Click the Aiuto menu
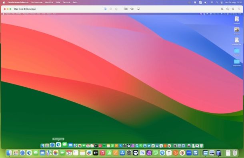Image resolution: width=244 pixels, height=158 pixels. [75, 2]
